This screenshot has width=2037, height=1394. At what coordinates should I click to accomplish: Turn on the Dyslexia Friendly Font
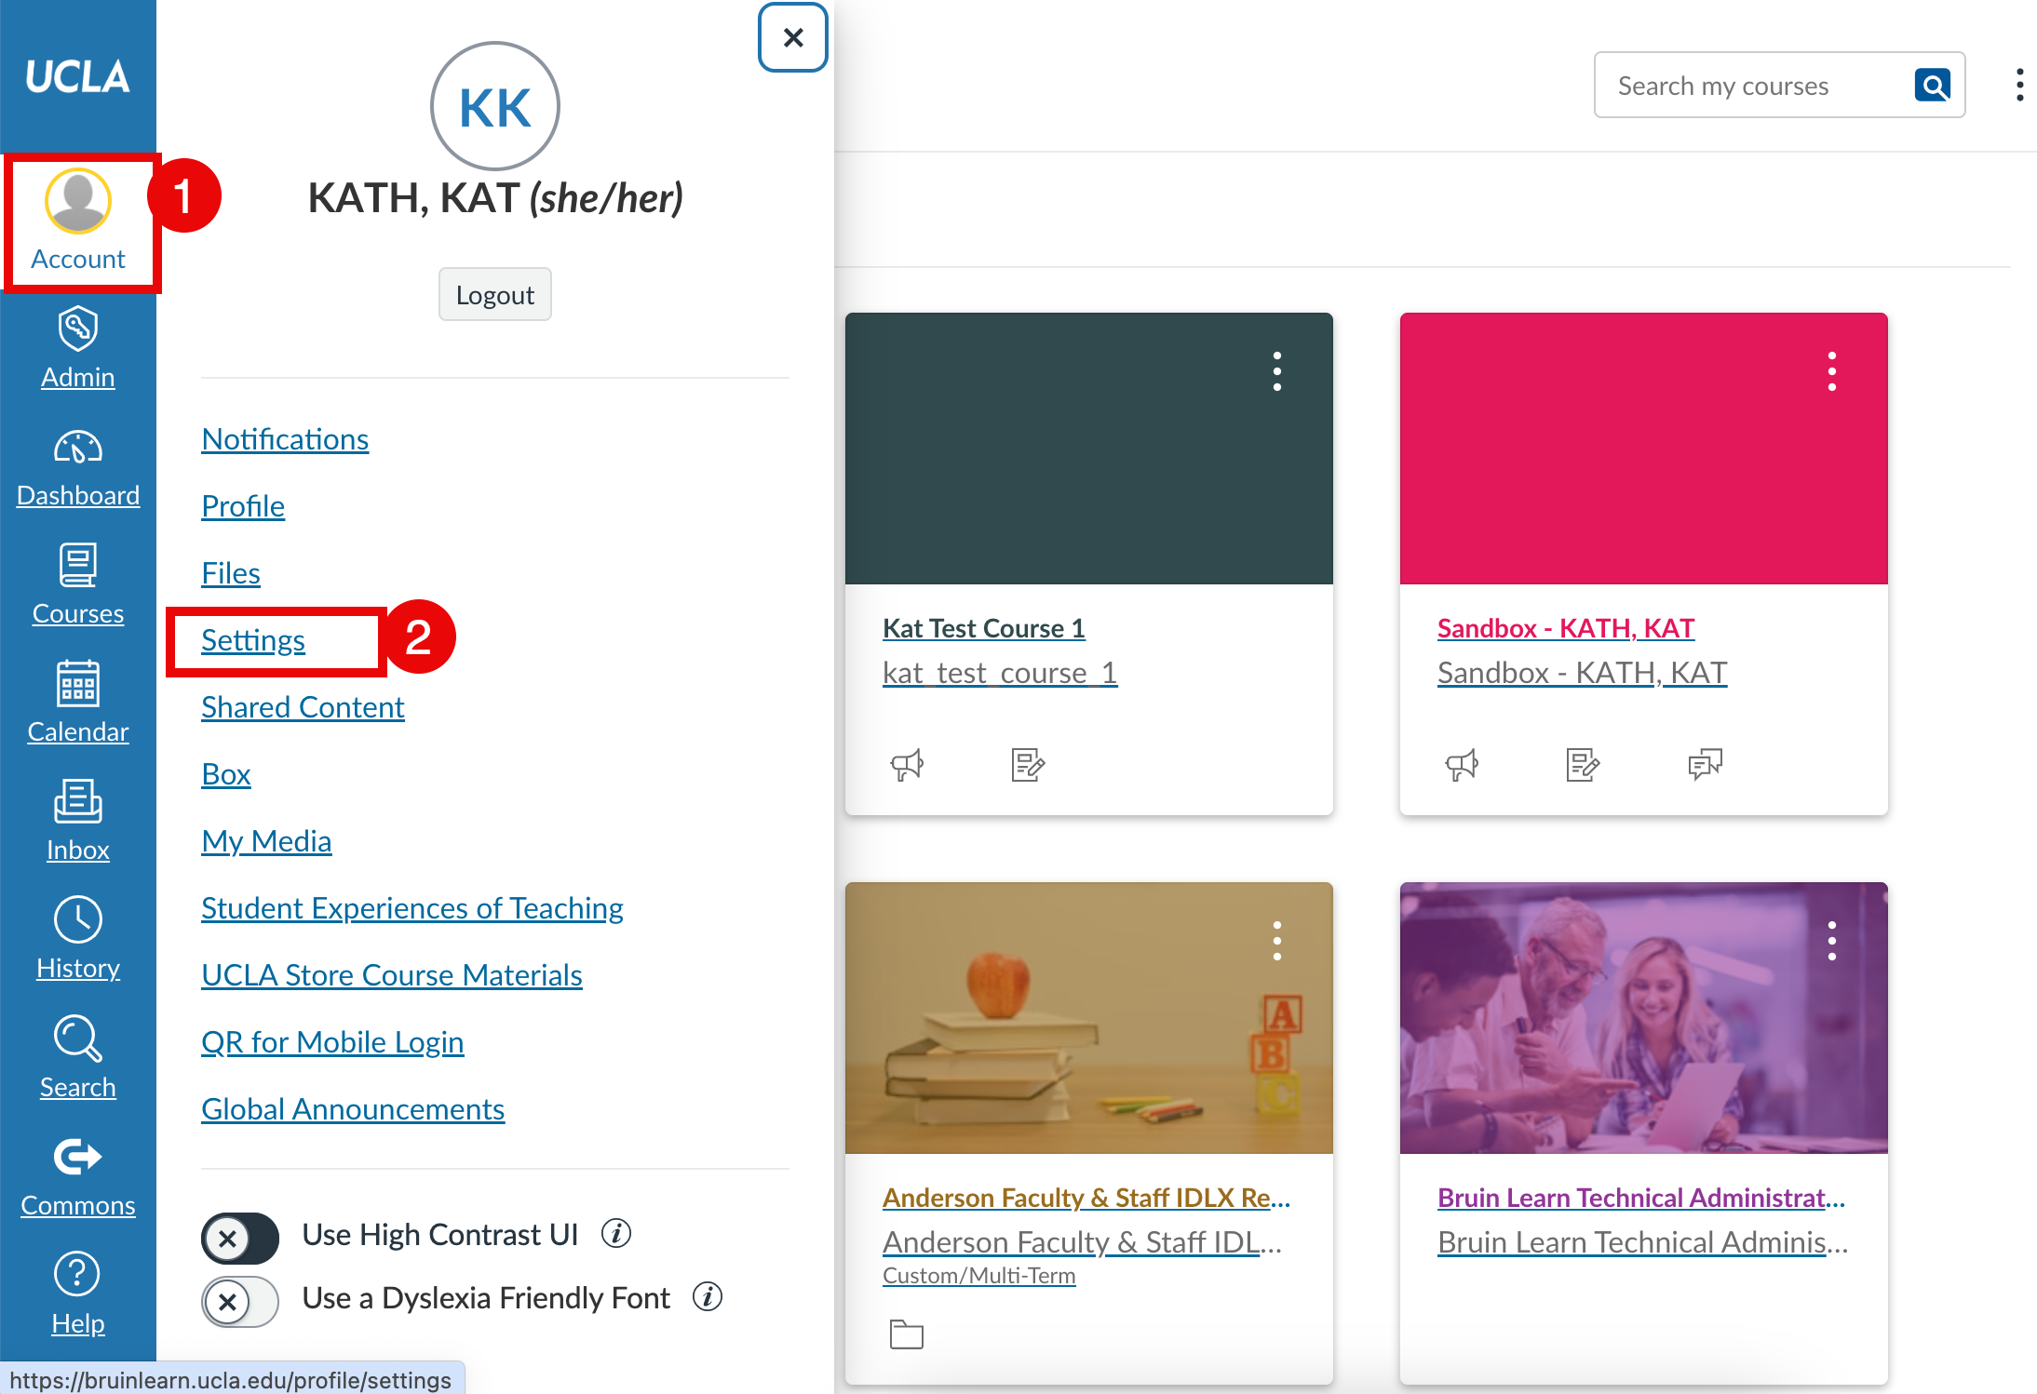pyautogui.click(x=240, y=1302)
